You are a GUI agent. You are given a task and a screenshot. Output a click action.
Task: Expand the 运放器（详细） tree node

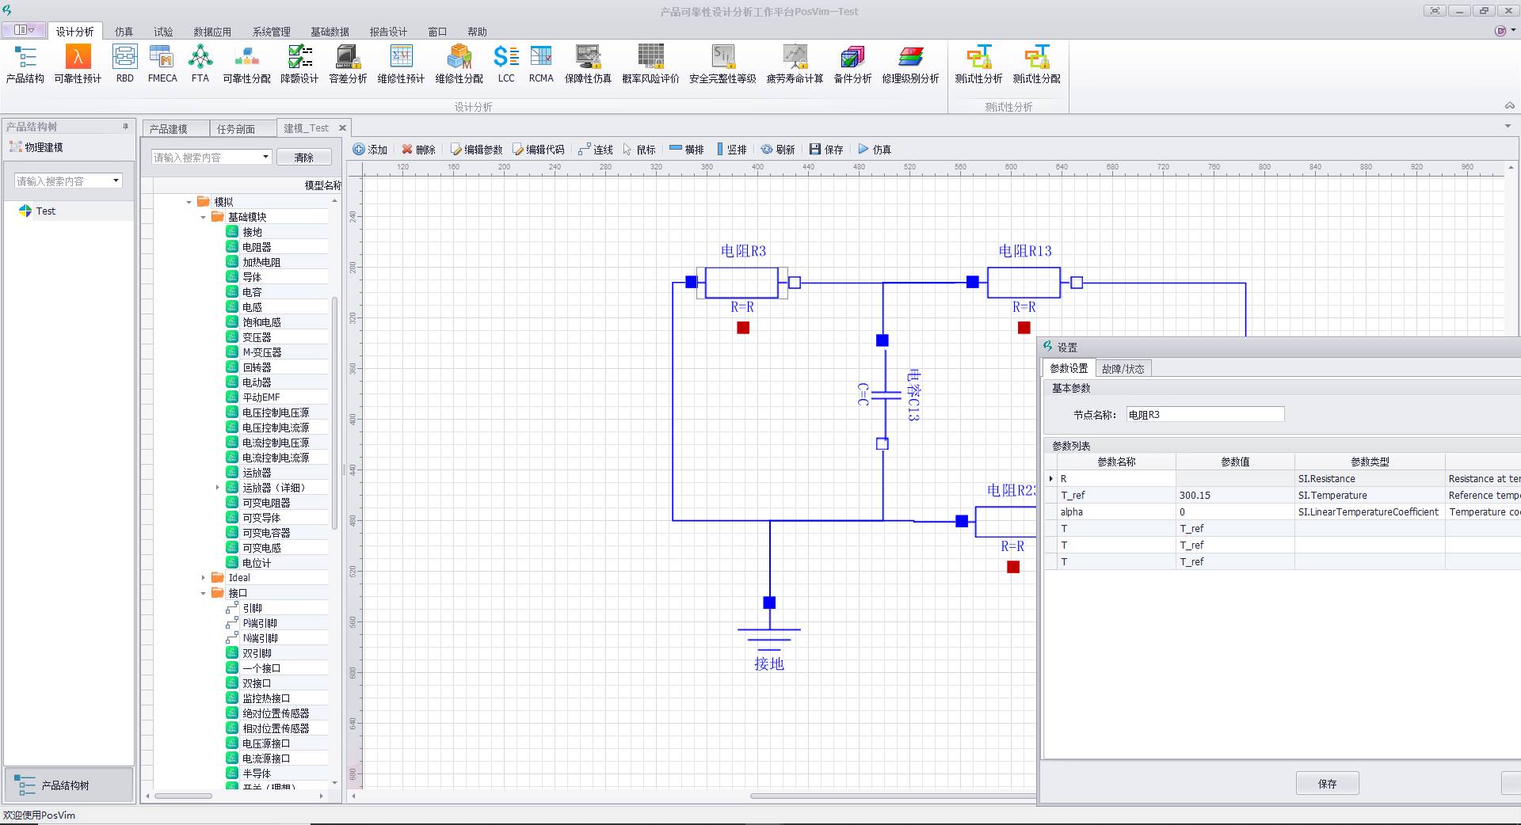(x=218, y=488)
